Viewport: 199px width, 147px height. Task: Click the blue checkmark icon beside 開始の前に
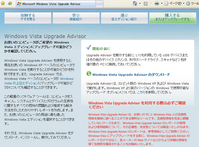[88, 48]
